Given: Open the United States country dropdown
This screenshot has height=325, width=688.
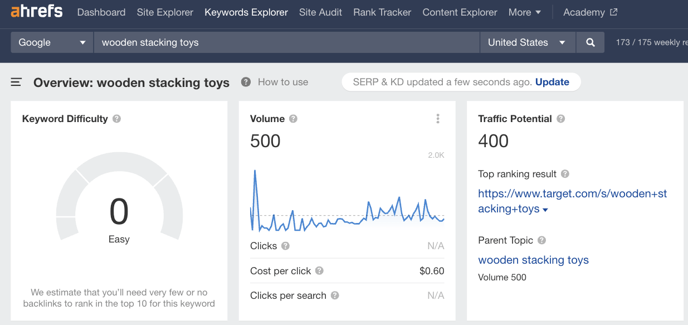Looking at the screenshot, I should point(526,42).
